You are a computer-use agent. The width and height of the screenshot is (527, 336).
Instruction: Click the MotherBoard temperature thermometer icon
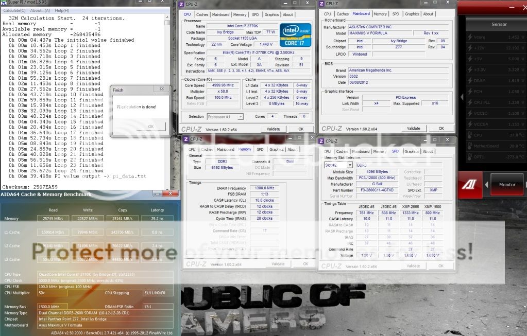tap(469, 146)
